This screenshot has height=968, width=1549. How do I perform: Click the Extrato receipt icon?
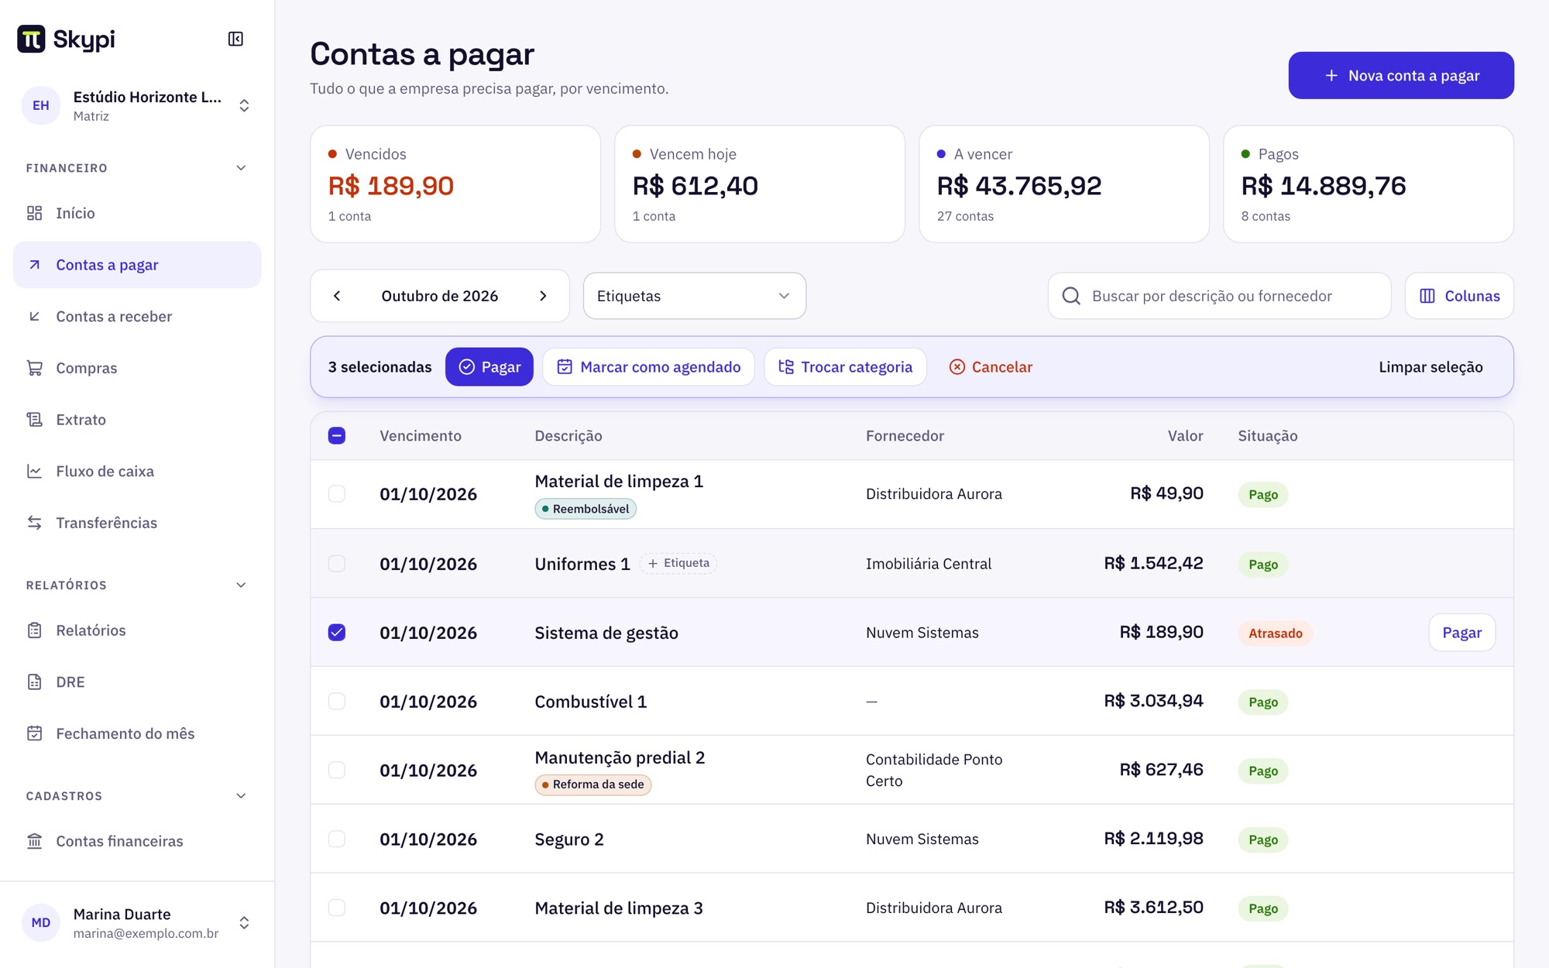(x=34, y=420)
